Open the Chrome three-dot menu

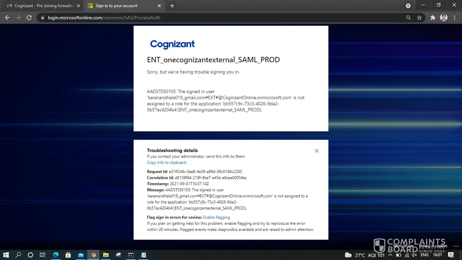(454, 18)
